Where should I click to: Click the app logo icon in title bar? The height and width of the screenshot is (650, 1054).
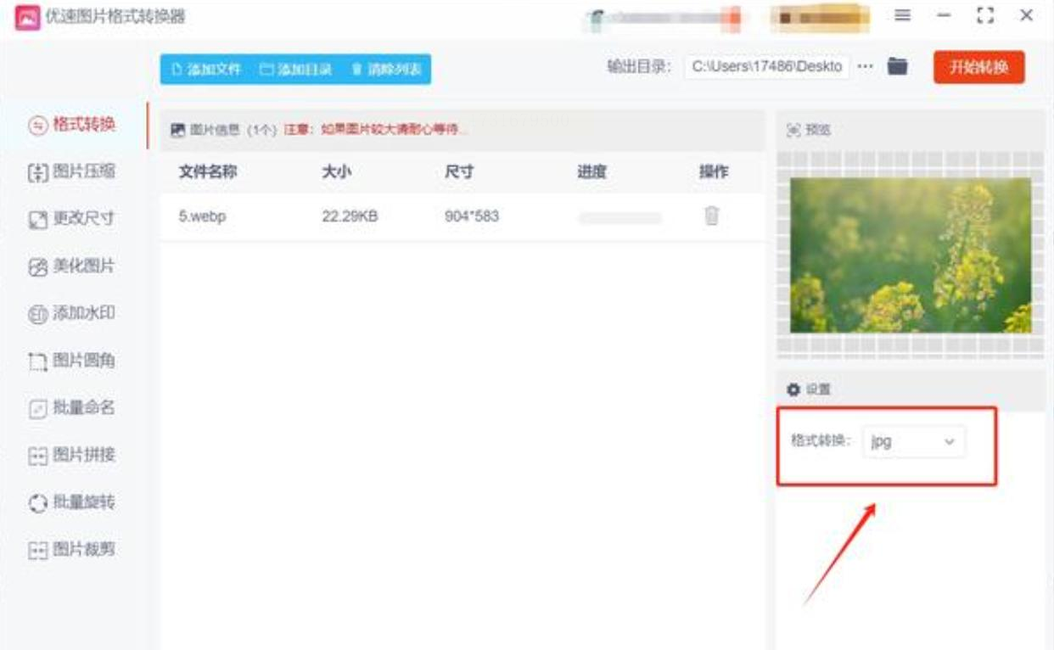click(27, 16)
